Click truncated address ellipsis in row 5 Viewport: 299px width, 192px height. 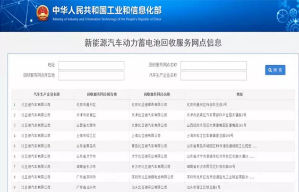(x=255, y=146)
